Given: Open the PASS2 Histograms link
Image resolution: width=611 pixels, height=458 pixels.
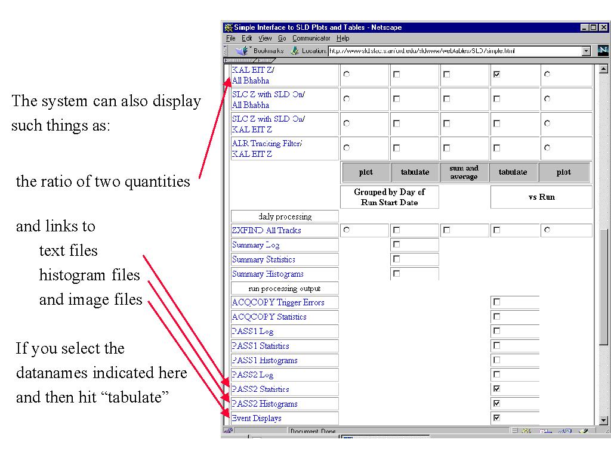Looking at the screenshot, I should click(x=264, y=404).
